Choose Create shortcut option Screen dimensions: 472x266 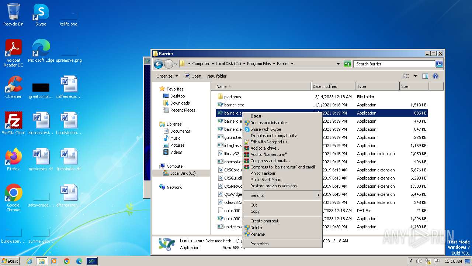click(282, 221)
